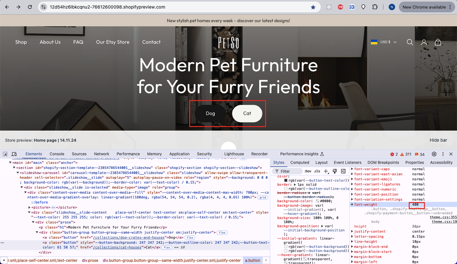Collapse the slideshow section DOM node
This screenshot has height=264, width=457.
coord(14,168)
